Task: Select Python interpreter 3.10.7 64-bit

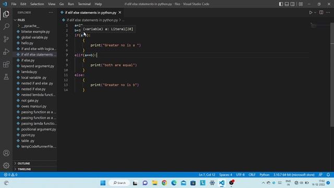Action: point(294,175)
